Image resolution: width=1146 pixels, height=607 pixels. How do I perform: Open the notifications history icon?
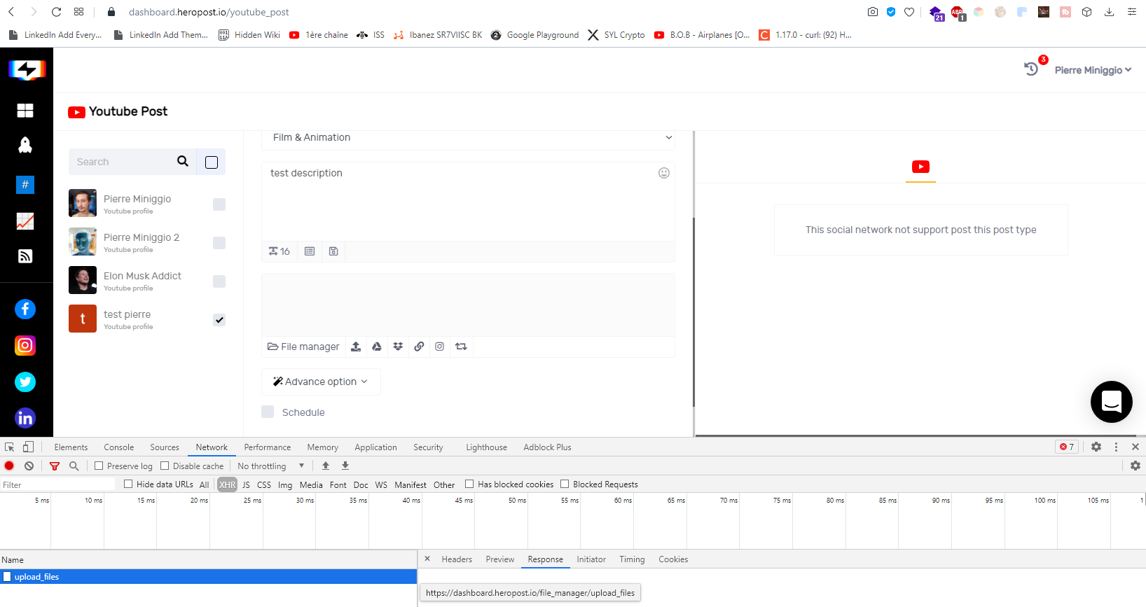click(1031, 69)
